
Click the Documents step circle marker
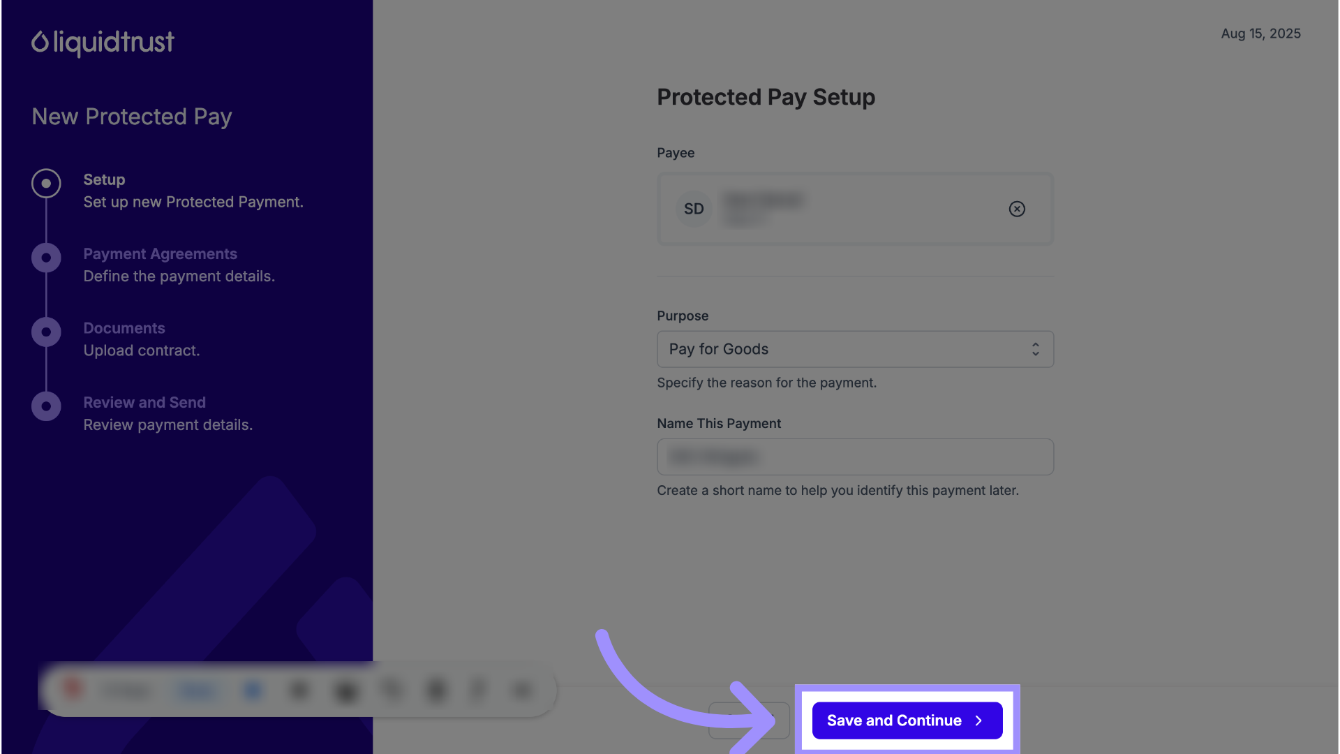pos(46,332)
